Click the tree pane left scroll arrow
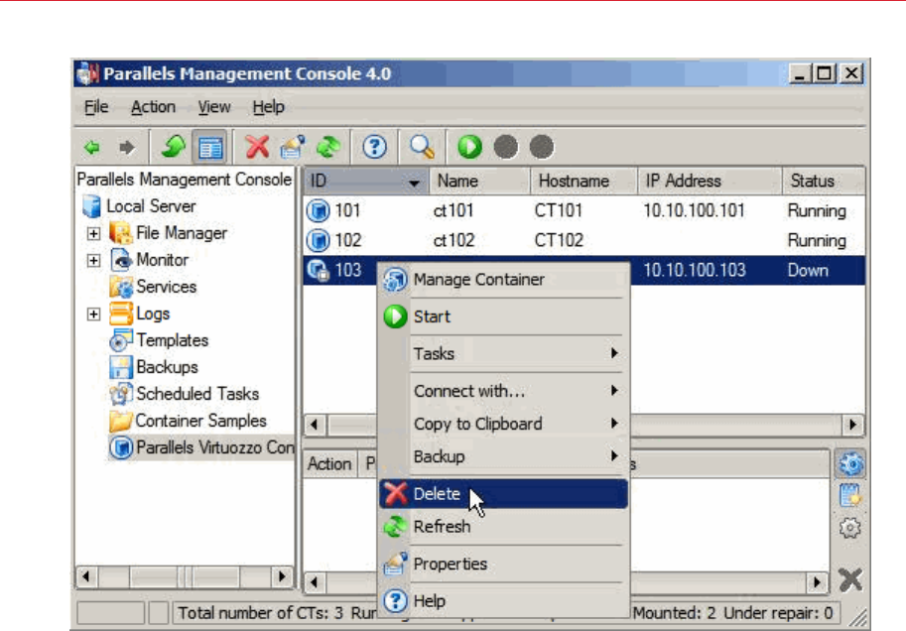Viewport: 906px width, 631px height. pos(86,576)
